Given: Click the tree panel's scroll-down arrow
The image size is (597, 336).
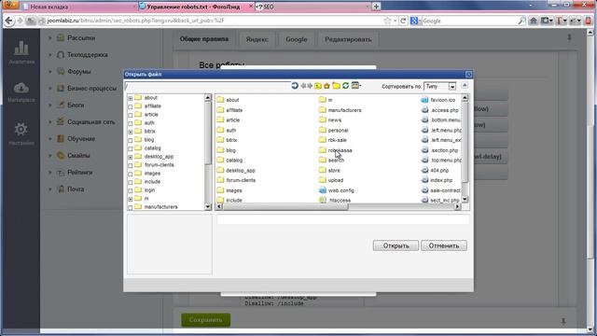Looking at the screenshot, I should pos(208,207).
